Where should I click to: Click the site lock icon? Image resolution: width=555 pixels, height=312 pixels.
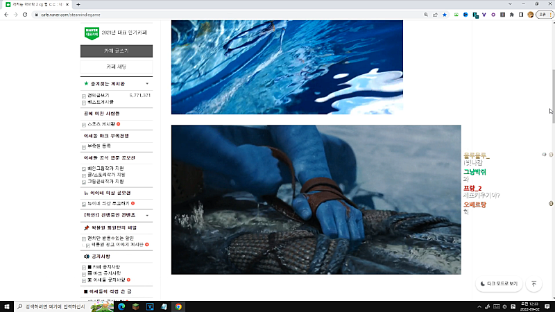pyautogui.click(x=36, y=15)
